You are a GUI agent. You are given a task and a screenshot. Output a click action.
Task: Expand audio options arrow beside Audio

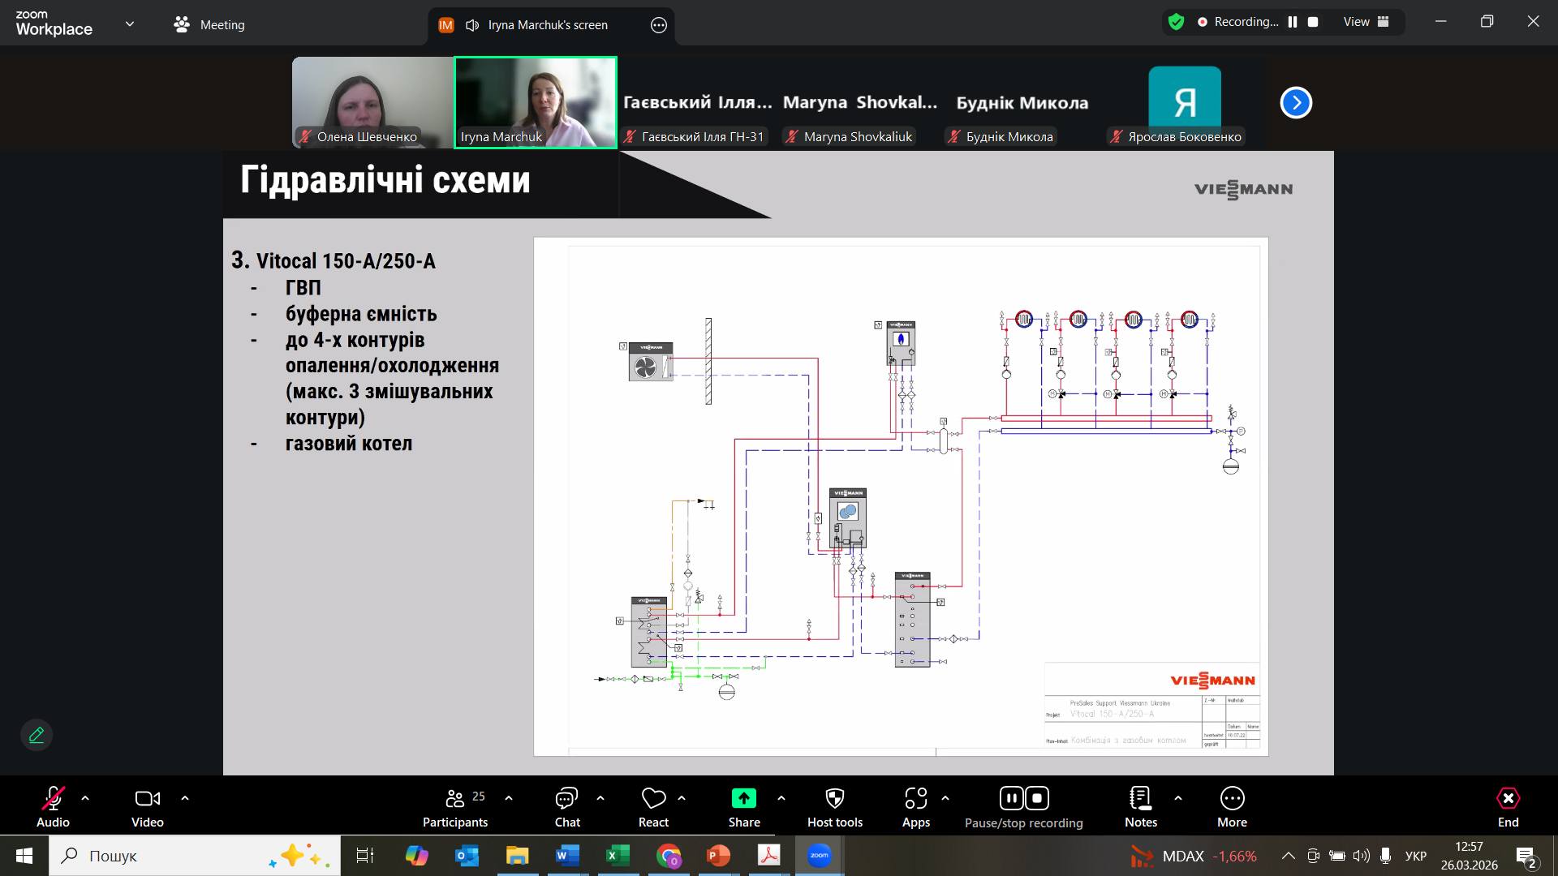coord(85,798)
